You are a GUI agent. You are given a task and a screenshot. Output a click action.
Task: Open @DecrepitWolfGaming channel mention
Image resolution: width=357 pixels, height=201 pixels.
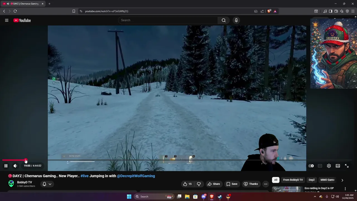[136, 176]
